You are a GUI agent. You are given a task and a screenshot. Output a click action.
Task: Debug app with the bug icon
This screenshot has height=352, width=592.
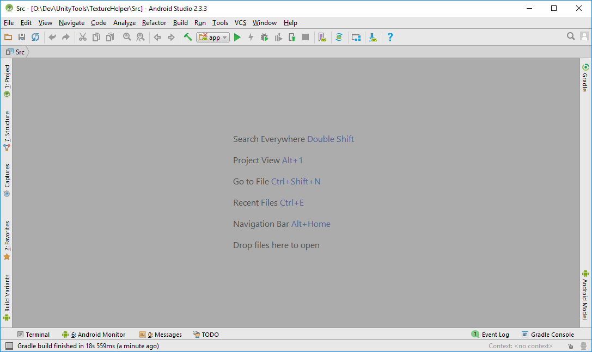264,37
